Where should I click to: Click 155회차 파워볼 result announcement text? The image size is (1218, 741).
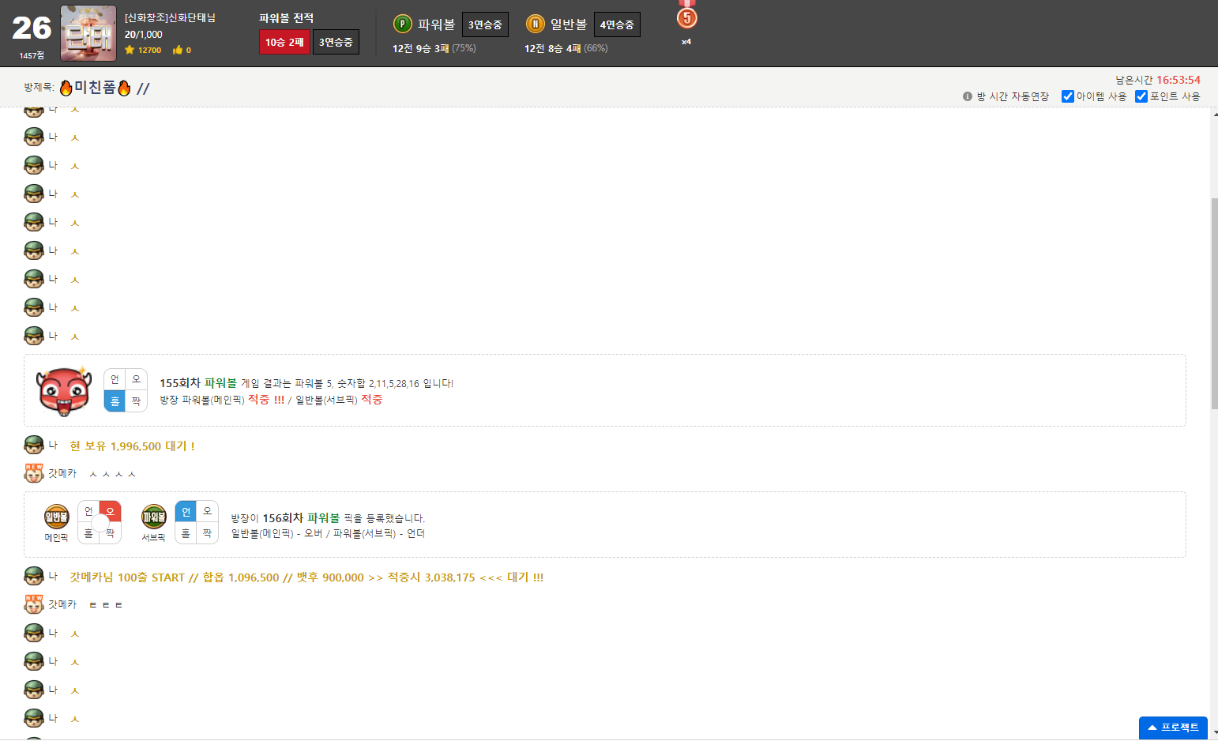coord(306,383)
